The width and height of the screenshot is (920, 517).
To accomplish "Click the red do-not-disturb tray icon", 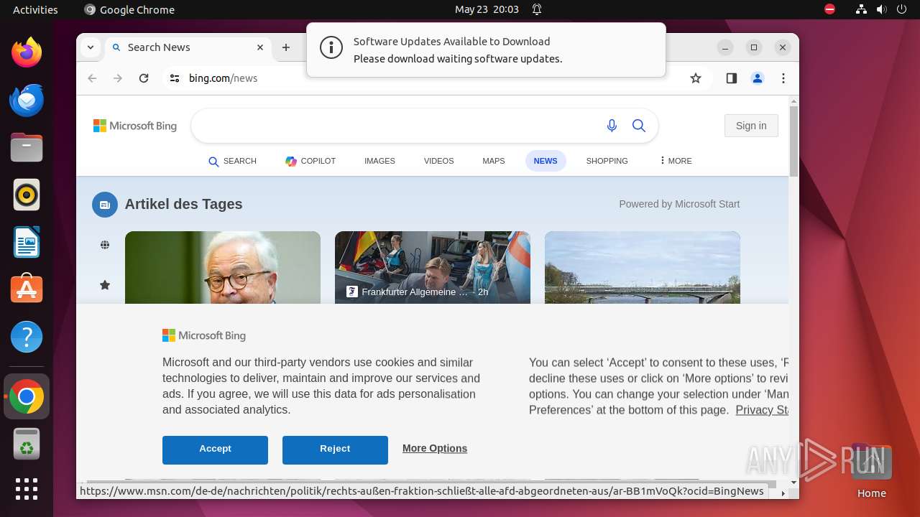I will click(829, 9).
